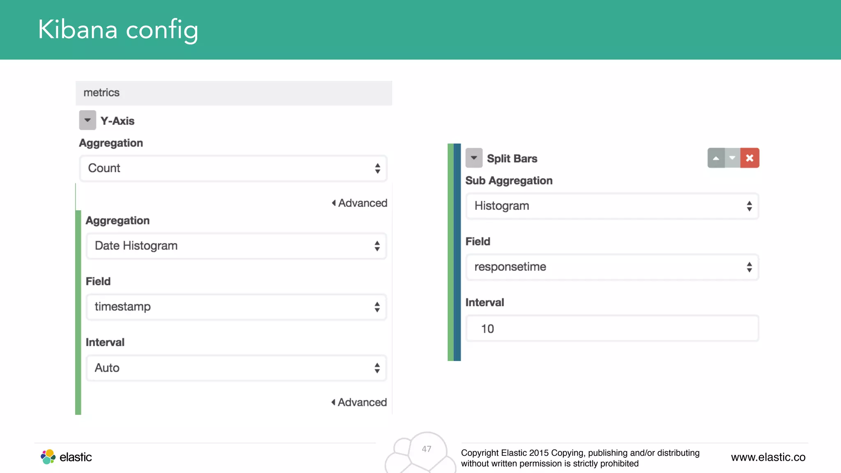841x473 pixels.
Task: Move Split Bars down with arrow button
Action: point(732,158)
